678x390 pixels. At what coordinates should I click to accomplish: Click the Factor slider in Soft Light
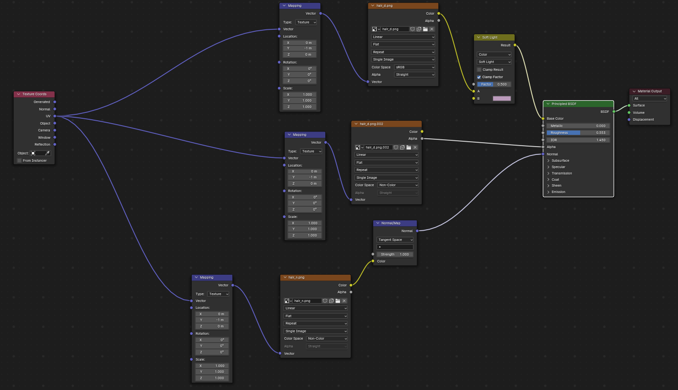click(494, 84)
